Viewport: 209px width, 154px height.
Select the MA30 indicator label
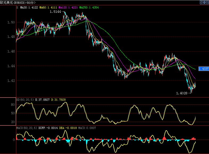click(x=29, y=8)
